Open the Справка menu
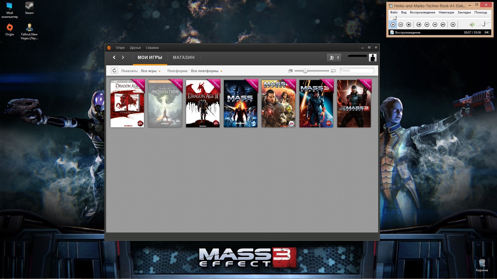The height and width of the screenshot is (279, 497). (x=152, y=48)
